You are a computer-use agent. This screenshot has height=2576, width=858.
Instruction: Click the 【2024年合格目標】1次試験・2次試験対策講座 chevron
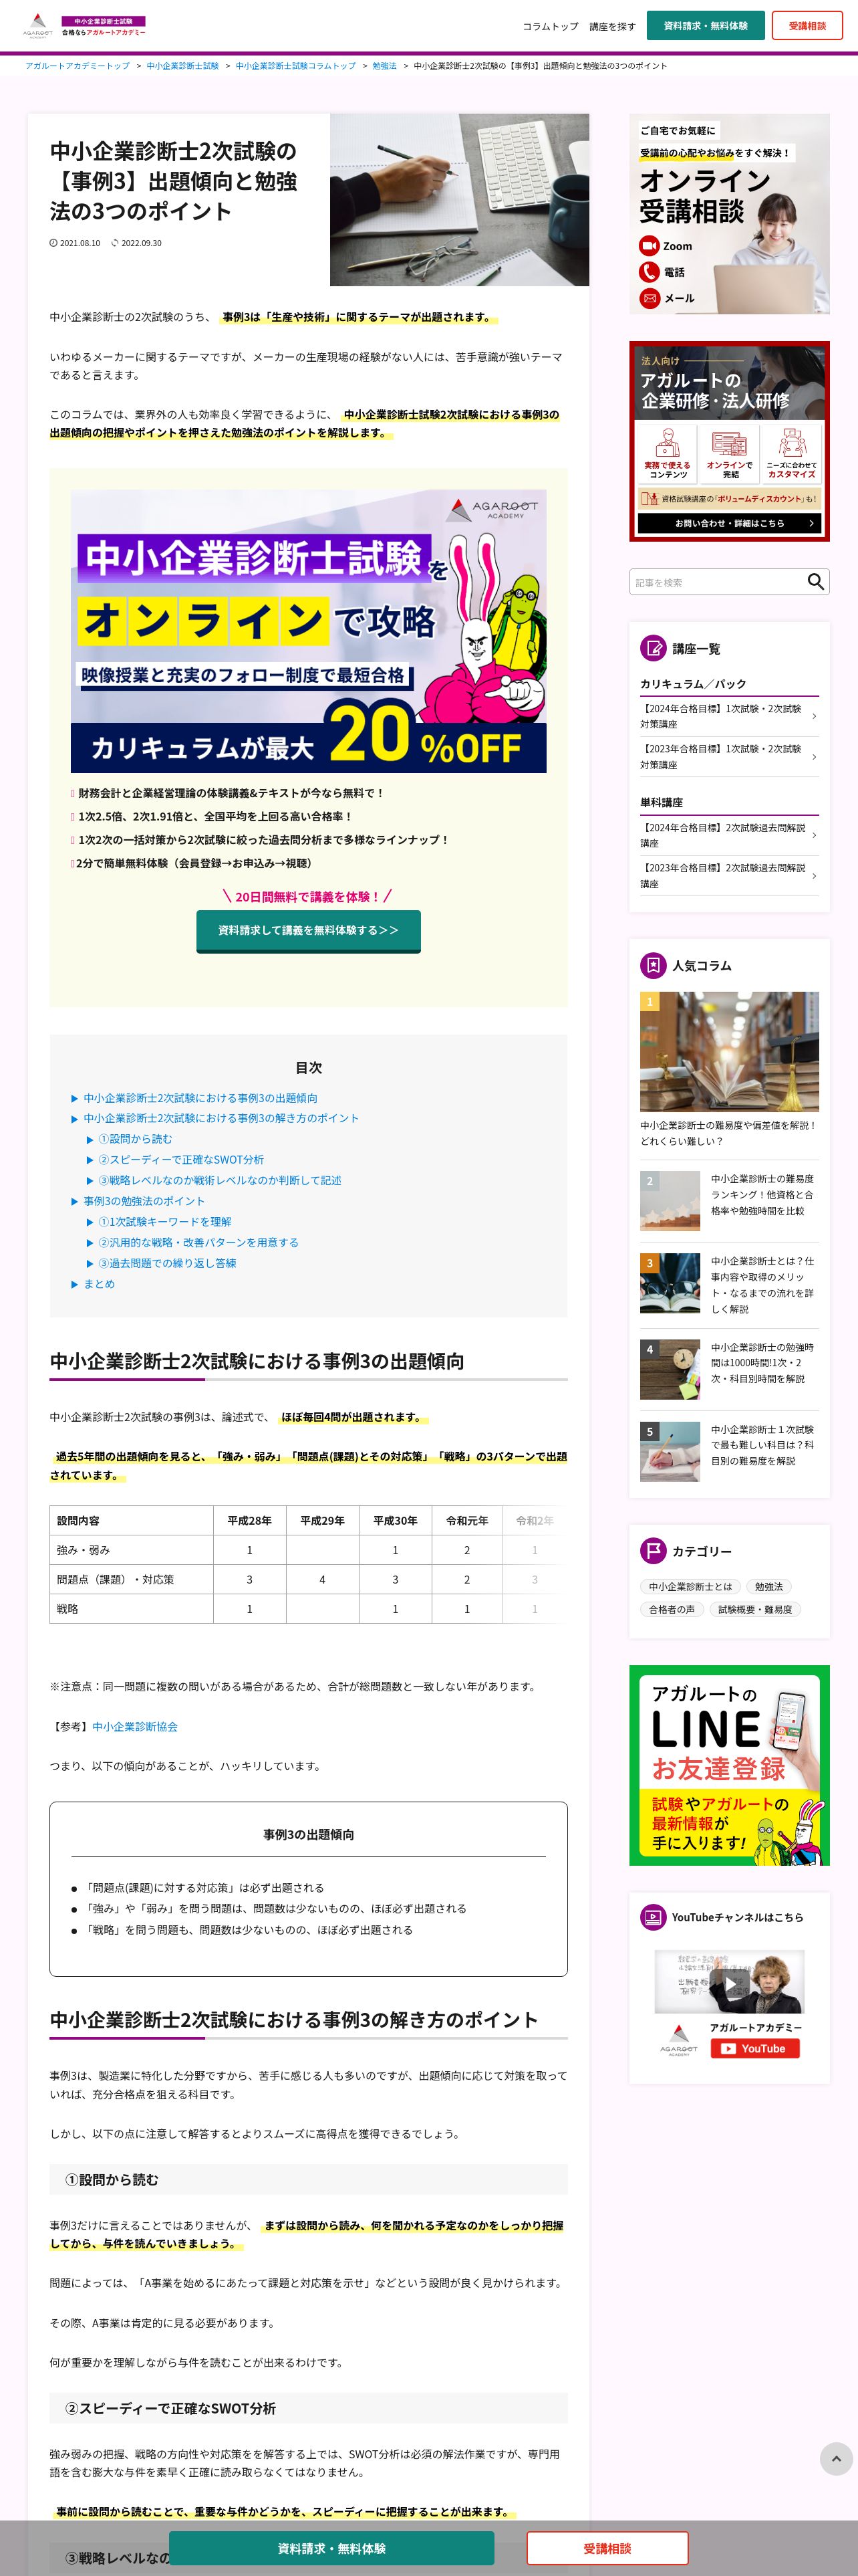[x=814, y=716]
